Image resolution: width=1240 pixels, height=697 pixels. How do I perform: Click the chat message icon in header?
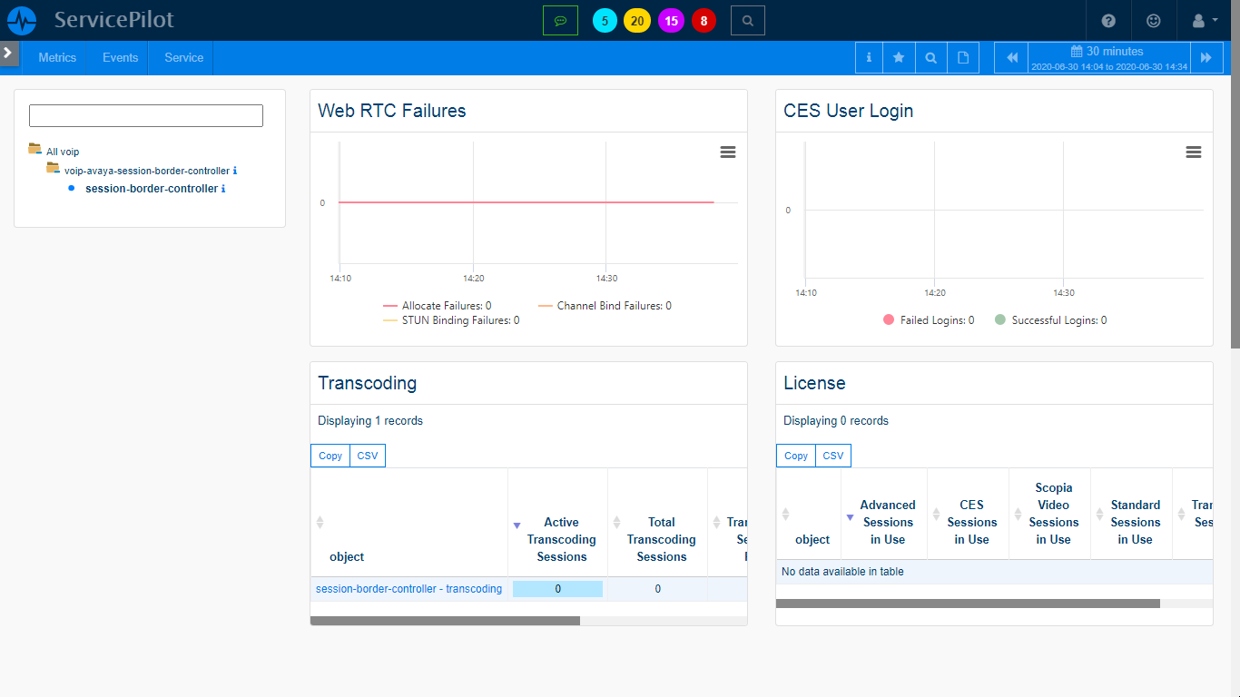pyautogui.click(x=560, y=20)
